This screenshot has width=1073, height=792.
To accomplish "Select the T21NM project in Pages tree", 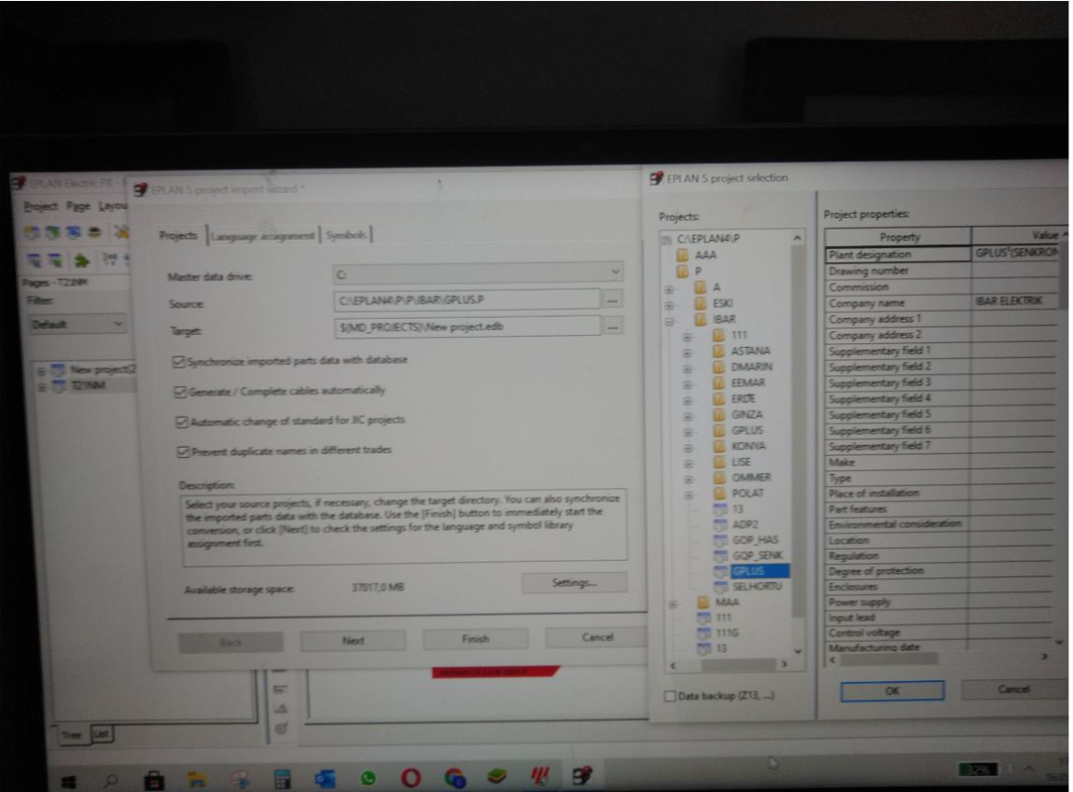I will 89,386.
